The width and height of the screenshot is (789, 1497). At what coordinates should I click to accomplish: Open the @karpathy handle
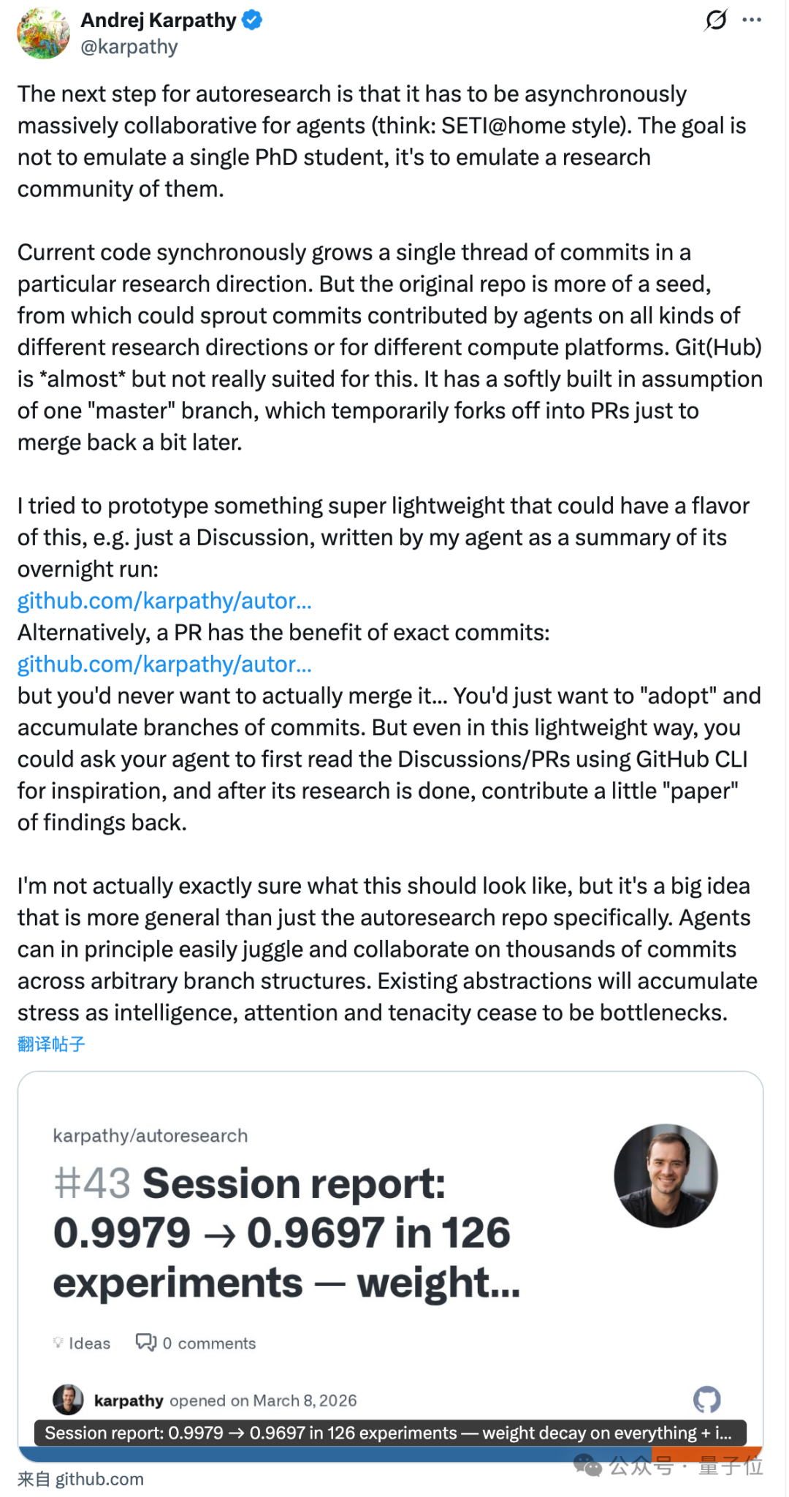click(x=129, y=47)
